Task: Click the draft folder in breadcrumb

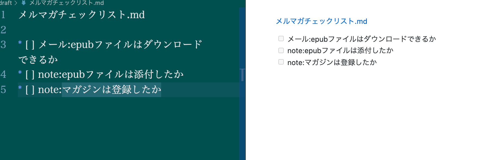Action: (x=6, y=3)
